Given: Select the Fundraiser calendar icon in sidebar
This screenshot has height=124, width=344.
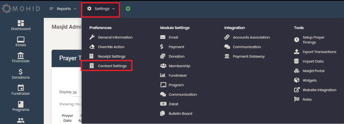Looking at the screenshot, I should pyautogui.click(x=21, y=88).
